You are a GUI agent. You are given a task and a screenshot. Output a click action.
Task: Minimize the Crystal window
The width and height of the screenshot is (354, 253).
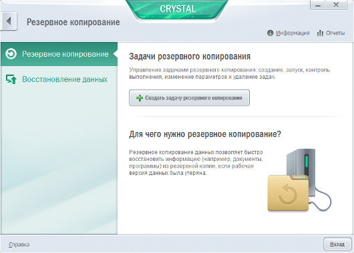coord(318,5)
